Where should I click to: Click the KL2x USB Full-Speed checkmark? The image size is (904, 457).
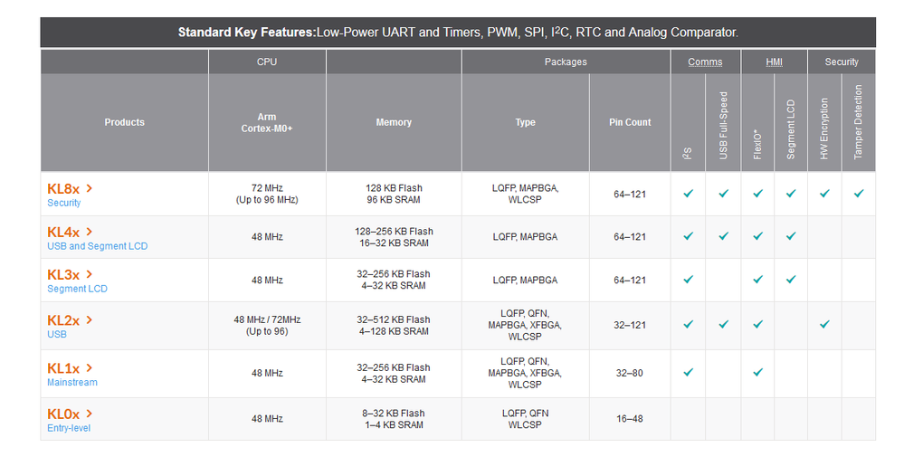723,324
